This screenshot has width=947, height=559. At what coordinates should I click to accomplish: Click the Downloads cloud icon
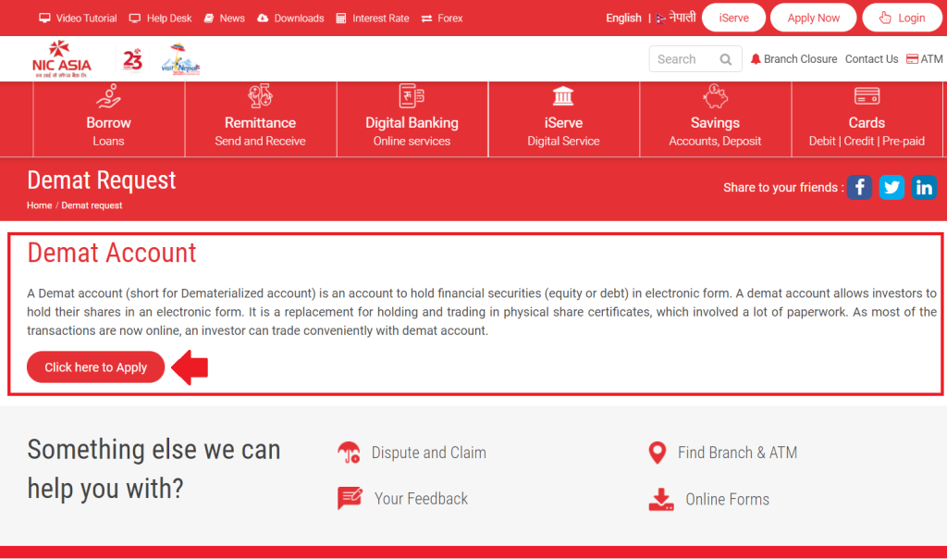tap(263, 19)
